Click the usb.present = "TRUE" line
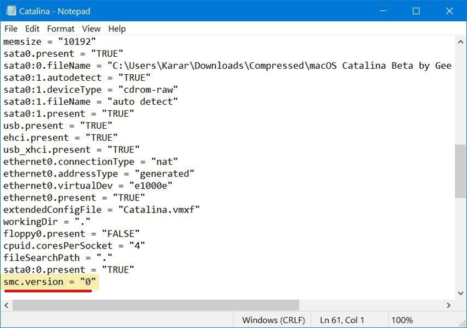 pos(58,126)
